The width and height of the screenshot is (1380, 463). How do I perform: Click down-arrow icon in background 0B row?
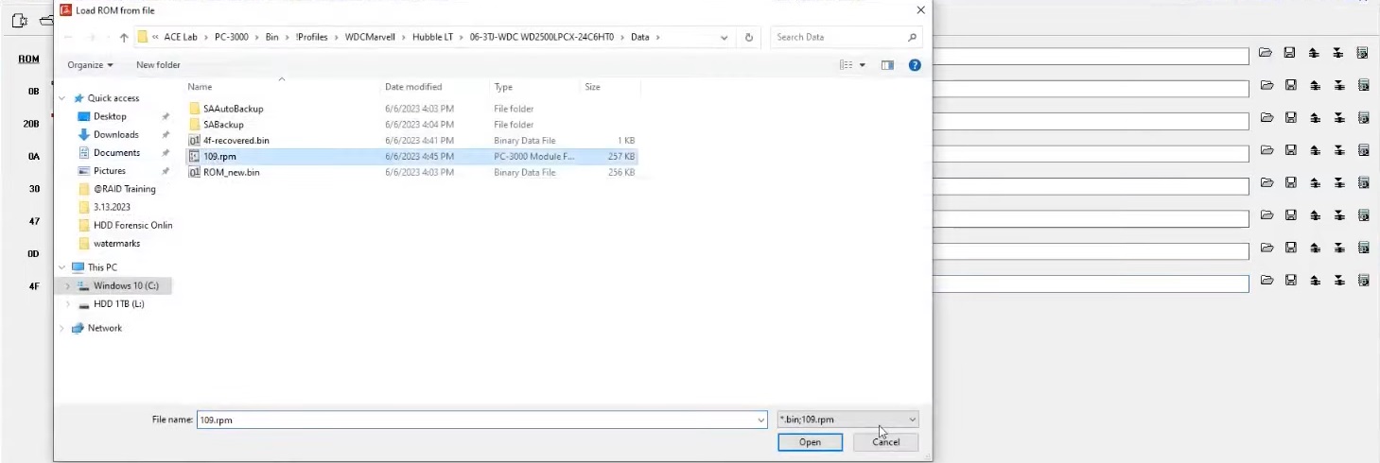(1339, 86)
